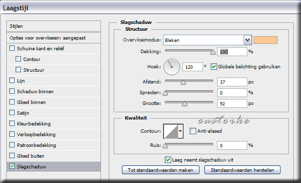
Task: Toggle Globale belichting gebruiken checkbox
Action: point(214,67)
